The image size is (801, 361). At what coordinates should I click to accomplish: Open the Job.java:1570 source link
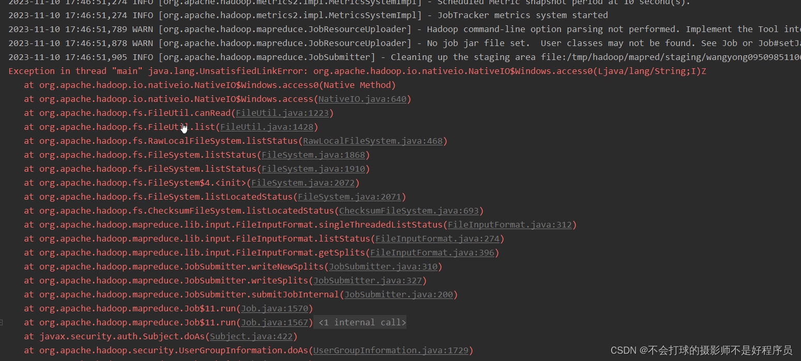click(275, 308)
